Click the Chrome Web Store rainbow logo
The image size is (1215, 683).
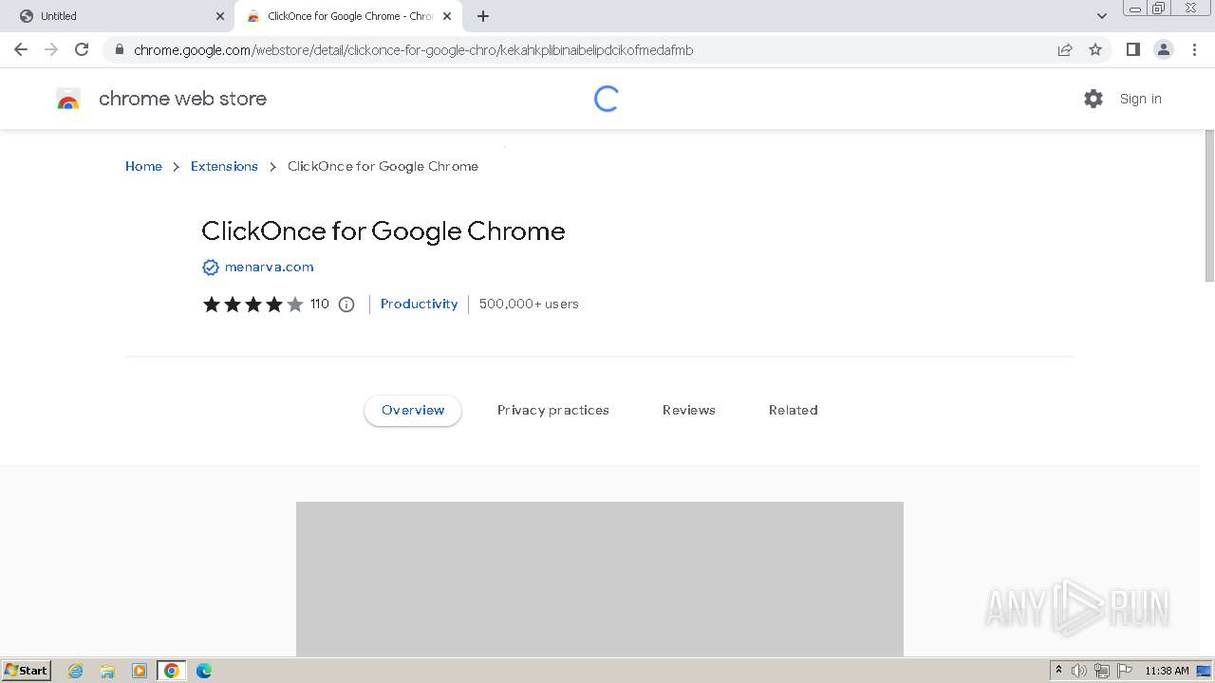68,99
